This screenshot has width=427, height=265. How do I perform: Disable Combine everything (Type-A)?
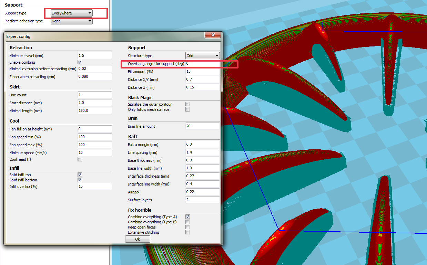click(x=188, y=217)
